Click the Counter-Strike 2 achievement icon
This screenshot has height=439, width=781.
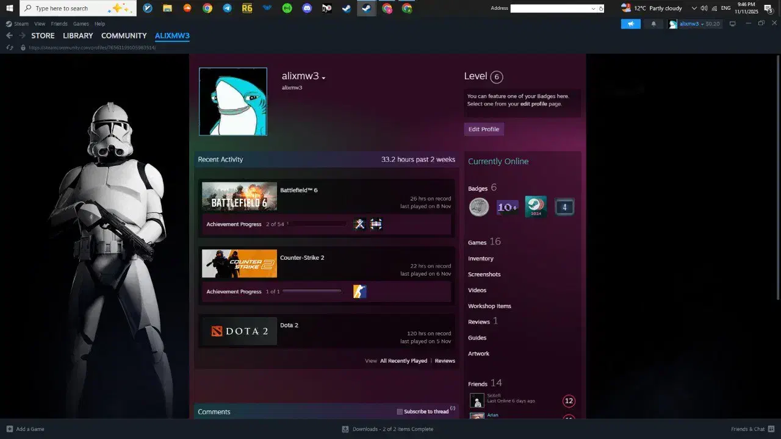(359, 291)
